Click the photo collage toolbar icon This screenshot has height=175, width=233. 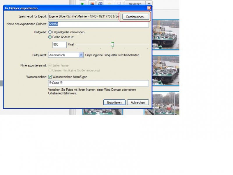click(x=100, y=4)
